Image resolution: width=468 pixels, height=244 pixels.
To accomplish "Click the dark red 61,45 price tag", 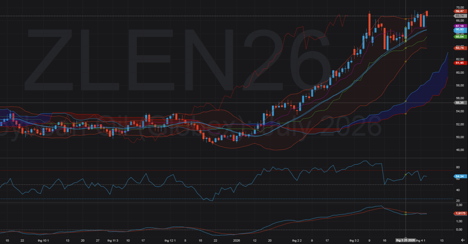I will [x=459, y=63].
